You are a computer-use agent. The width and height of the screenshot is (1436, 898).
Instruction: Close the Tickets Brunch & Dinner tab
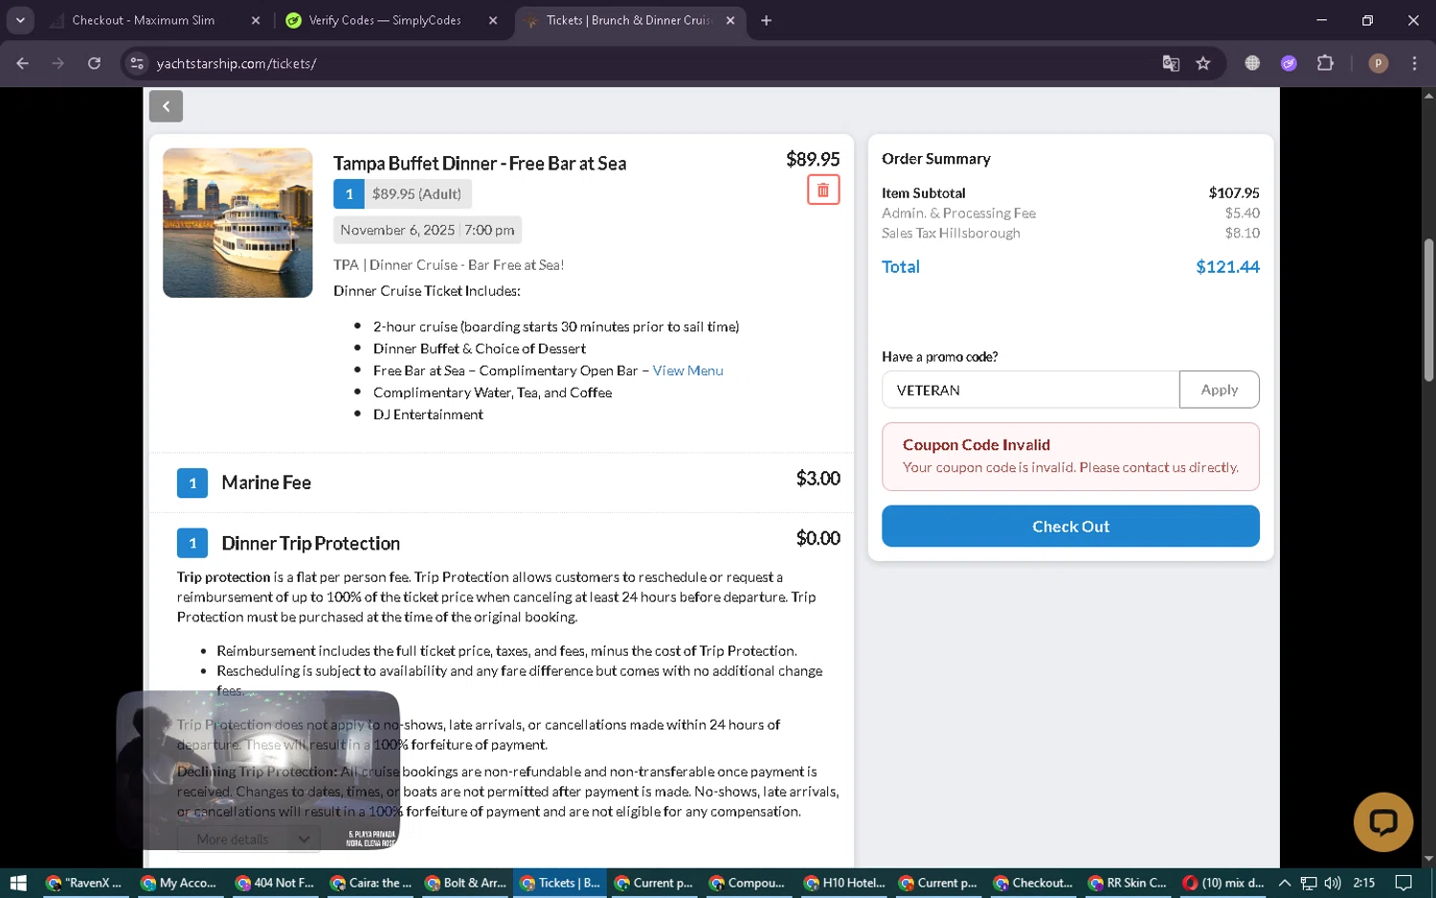point(730,20)
